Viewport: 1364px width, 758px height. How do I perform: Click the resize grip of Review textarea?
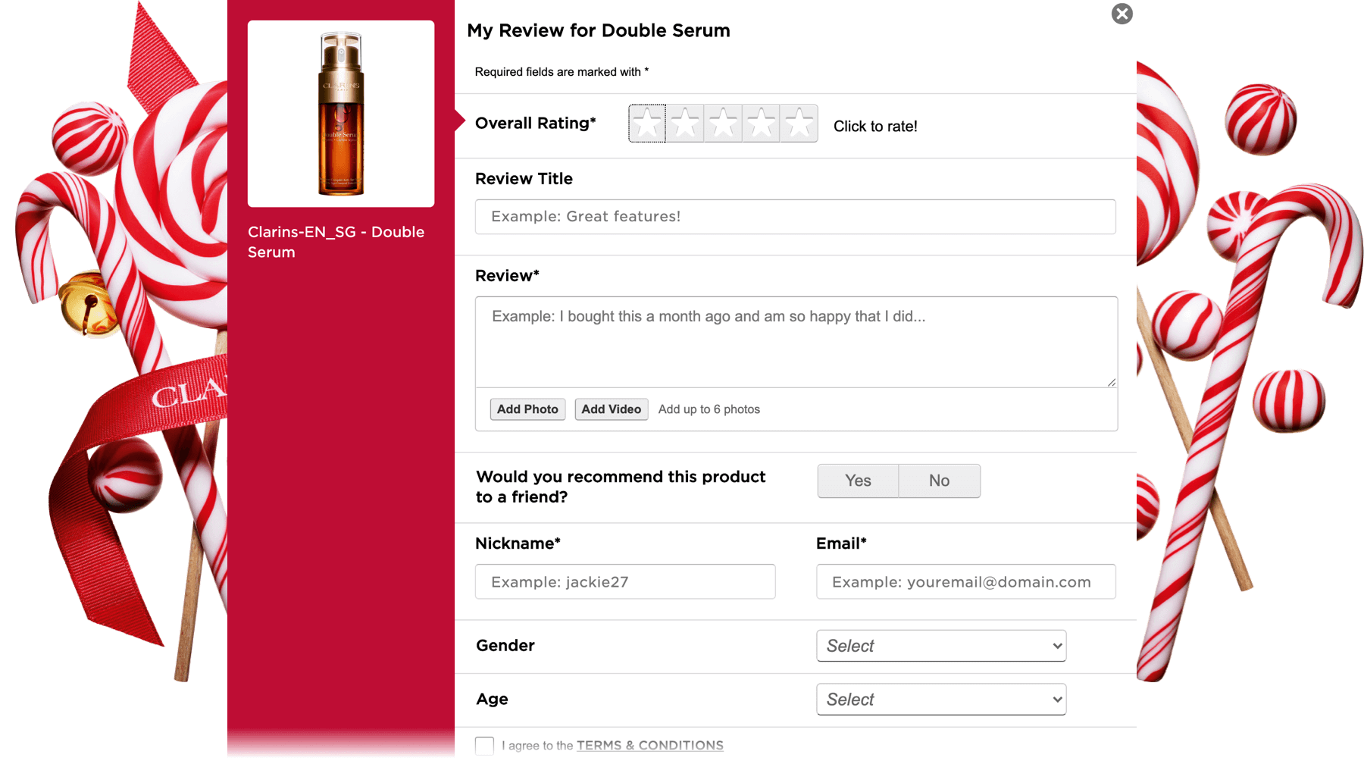click(x=1111, y=382)
